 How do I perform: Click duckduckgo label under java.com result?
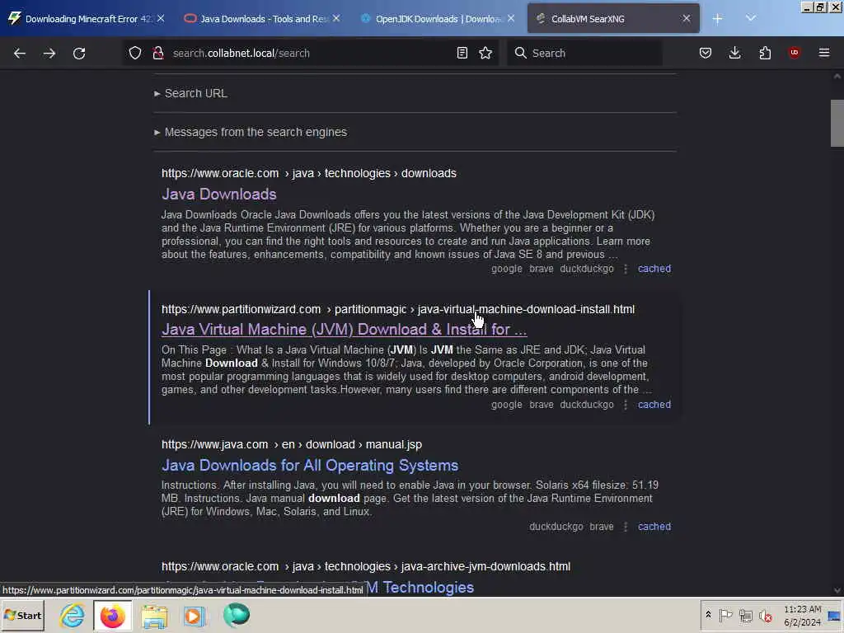click(x=556, y=527)
